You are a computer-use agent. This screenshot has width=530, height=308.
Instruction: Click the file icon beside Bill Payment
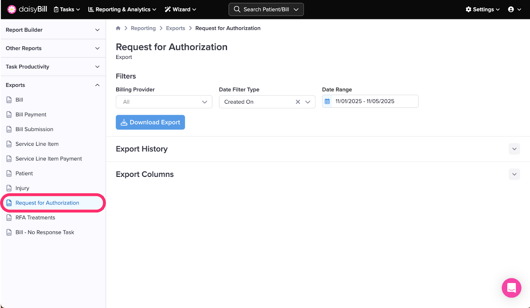(x=9, y=115)
